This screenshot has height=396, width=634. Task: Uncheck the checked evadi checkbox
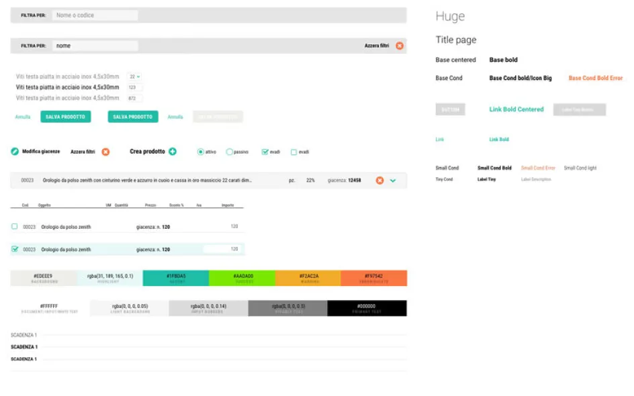(265, 152)
